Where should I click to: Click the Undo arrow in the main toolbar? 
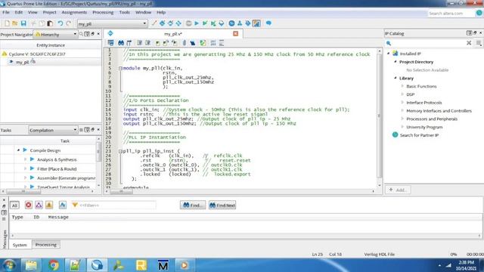point(60,23)
